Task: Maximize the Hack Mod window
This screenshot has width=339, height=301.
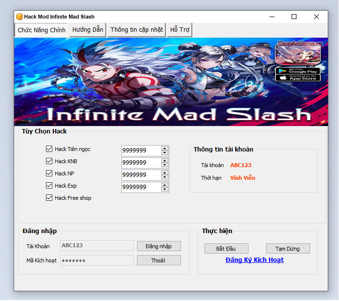Action: click(294, 17)
